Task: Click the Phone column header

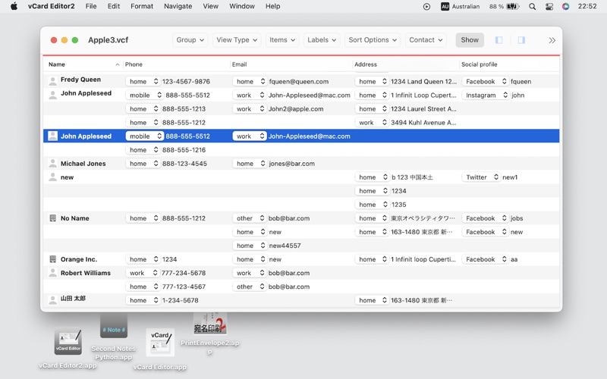Action: click(177, 64)
